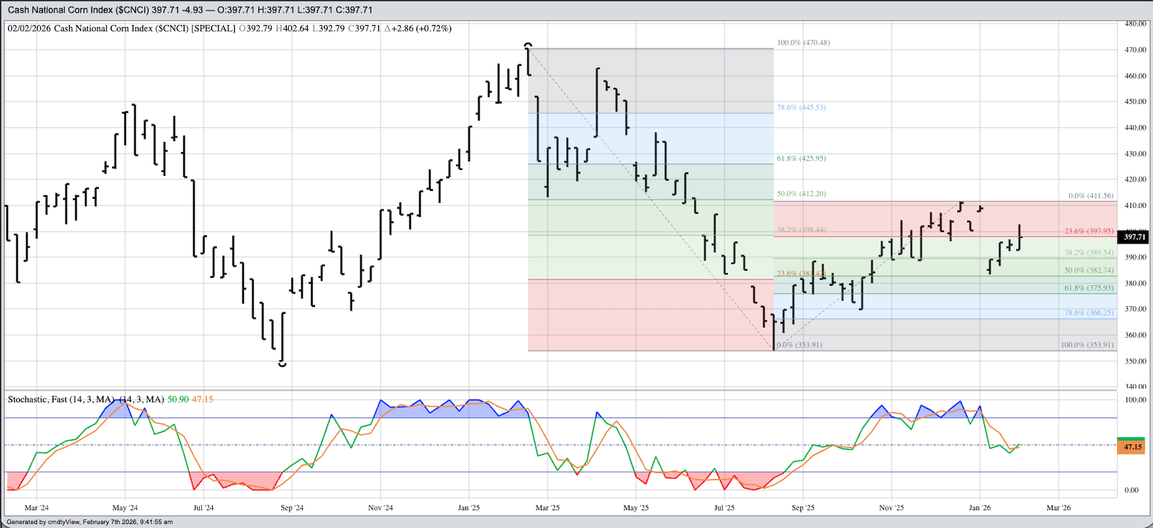The height and width of the screenshot is (528, 1153).
Task: Click the 100.0% (353.91) label at right
Action: [x=1086, y=345]
